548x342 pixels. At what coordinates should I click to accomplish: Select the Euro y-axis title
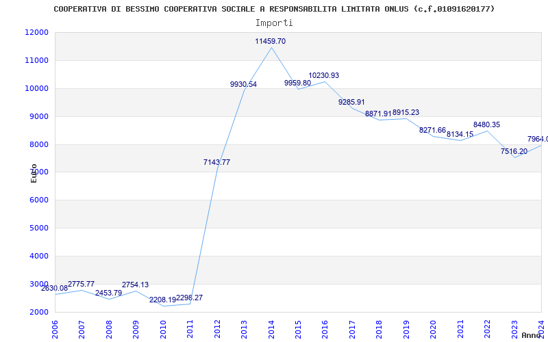coord(34,174)
